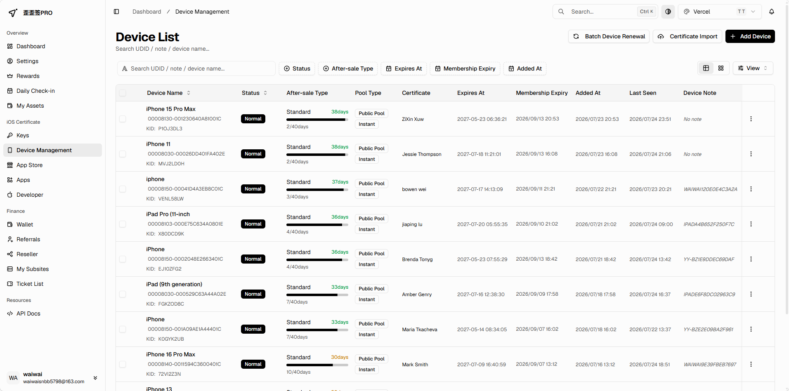This screenshot has height=391, width=789.
Task: Tick the checkbox for KID EJ10ZFG2 device
Action: pyautogui.click(x=123, y=259)
